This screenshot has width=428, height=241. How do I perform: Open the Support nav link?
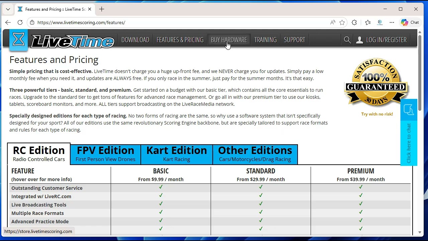click(x=295, y=40)
